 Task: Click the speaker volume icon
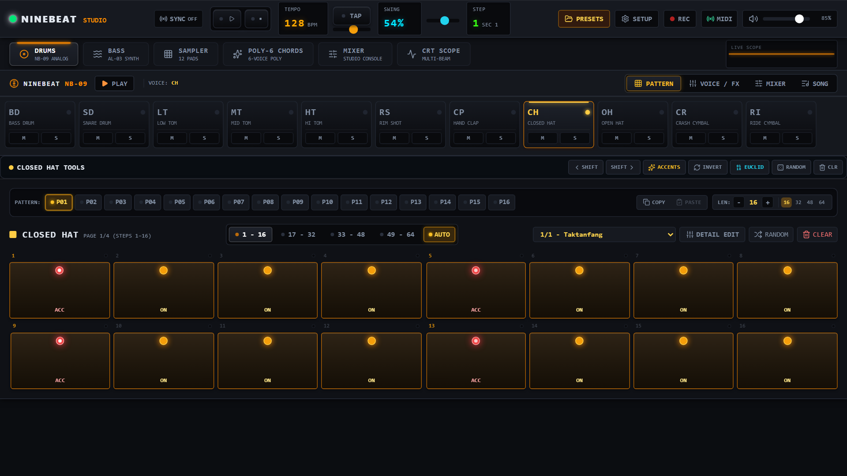[x=753, y=19]
